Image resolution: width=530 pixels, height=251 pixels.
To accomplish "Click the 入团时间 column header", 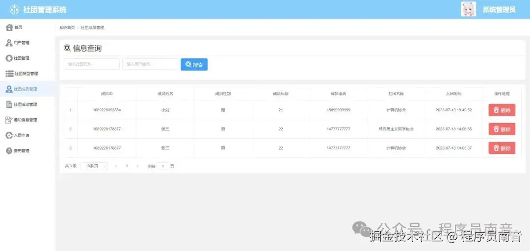I will [453, 94].
